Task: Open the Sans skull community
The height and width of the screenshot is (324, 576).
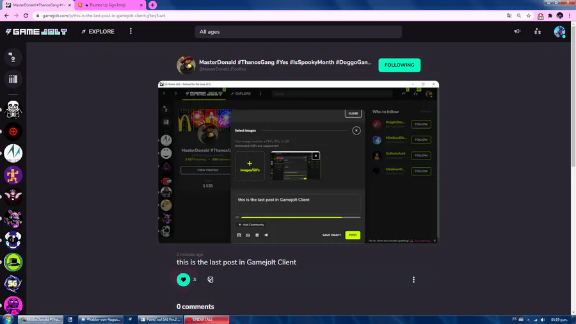Action: click(13, 110)
